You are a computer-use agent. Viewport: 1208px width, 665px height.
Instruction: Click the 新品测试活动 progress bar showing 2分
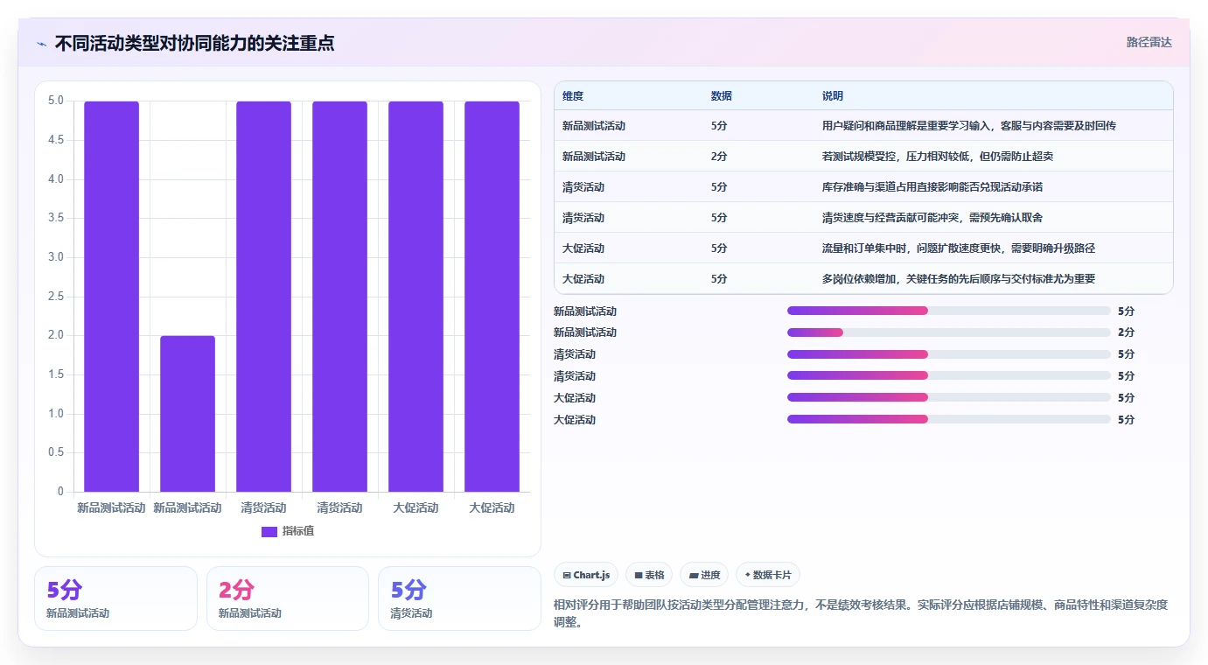click(949, 332)
